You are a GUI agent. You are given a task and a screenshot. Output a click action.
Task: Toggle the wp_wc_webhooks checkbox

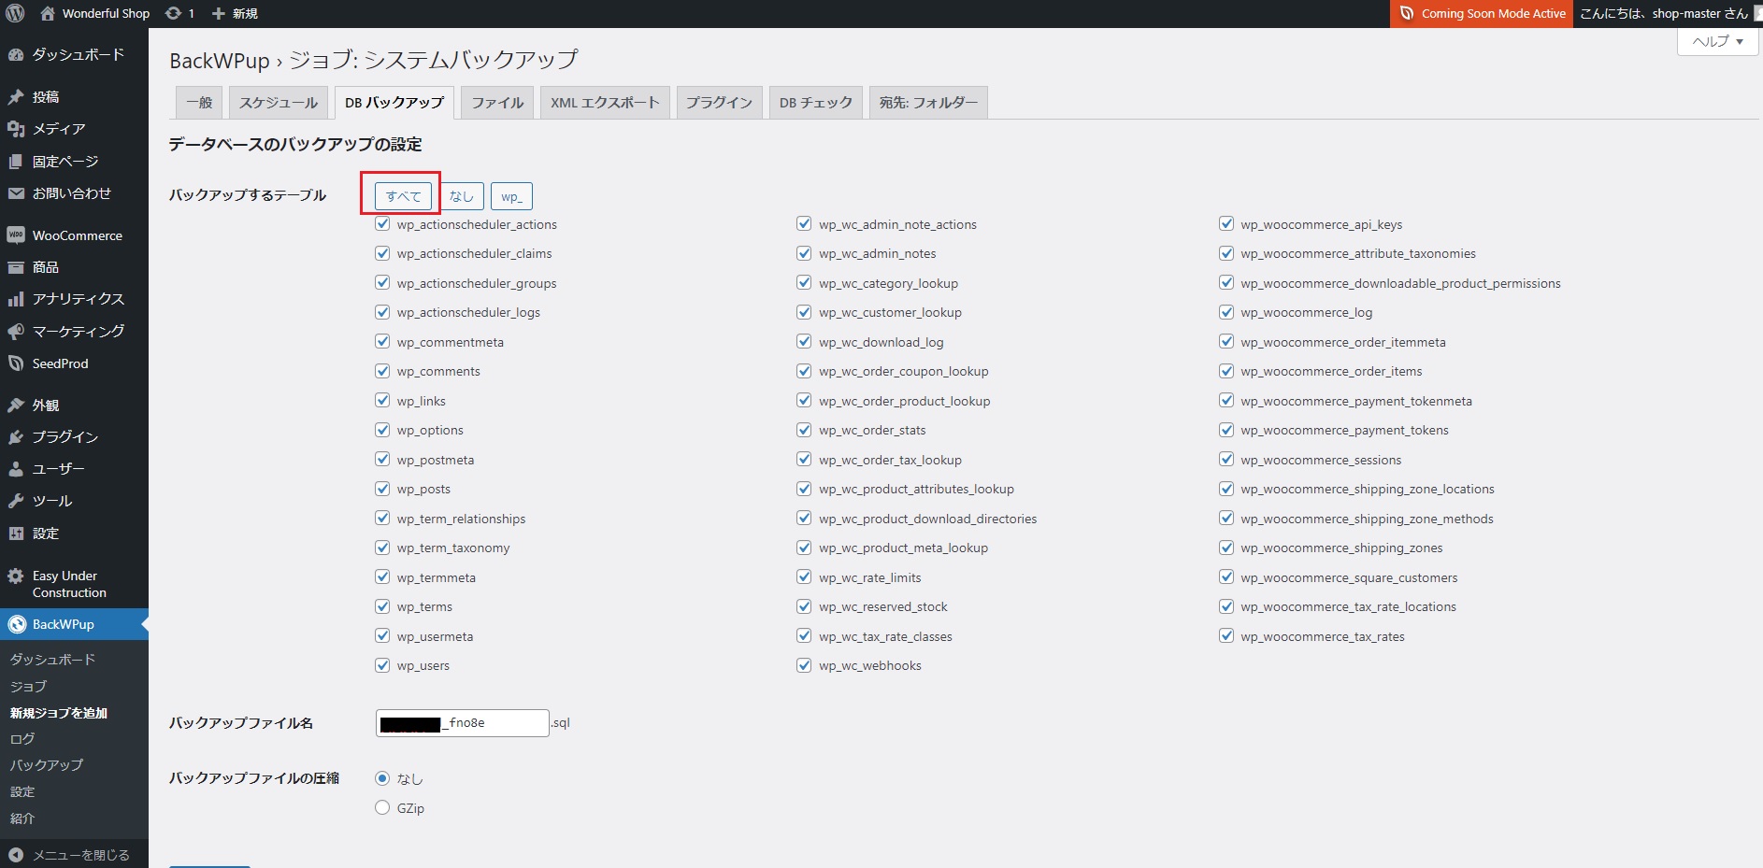pyautogui.click(x=804, y=665)
